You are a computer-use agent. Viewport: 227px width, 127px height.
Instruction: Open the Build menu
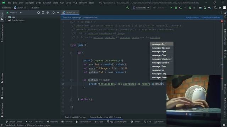coord(56,2)
